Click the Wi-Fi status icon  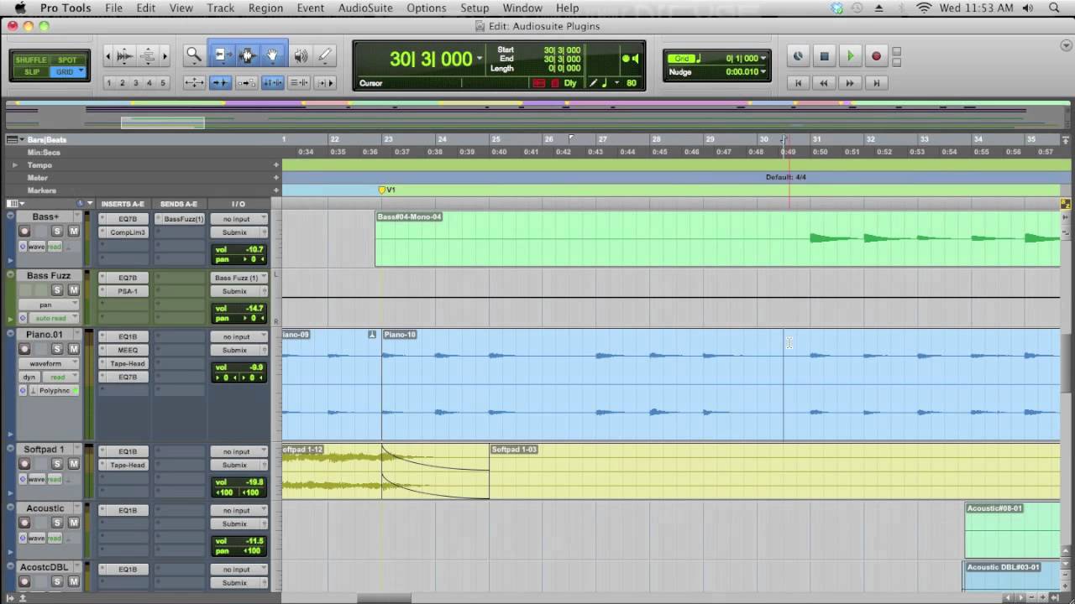click(x=924, y=8)
